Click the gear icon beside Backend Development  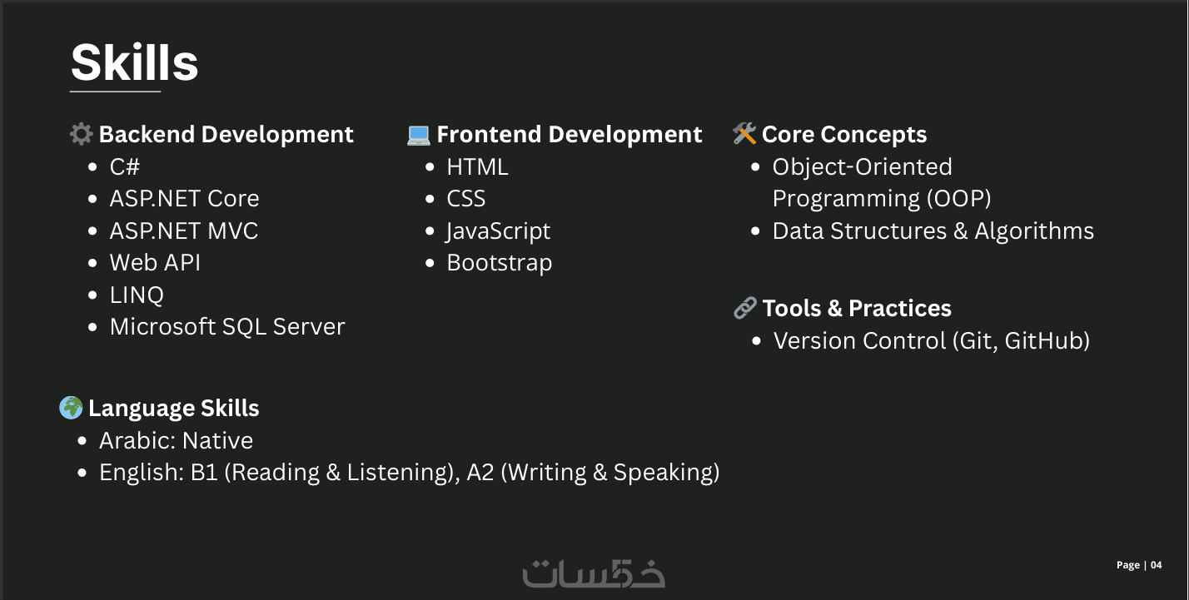(81, 134)
